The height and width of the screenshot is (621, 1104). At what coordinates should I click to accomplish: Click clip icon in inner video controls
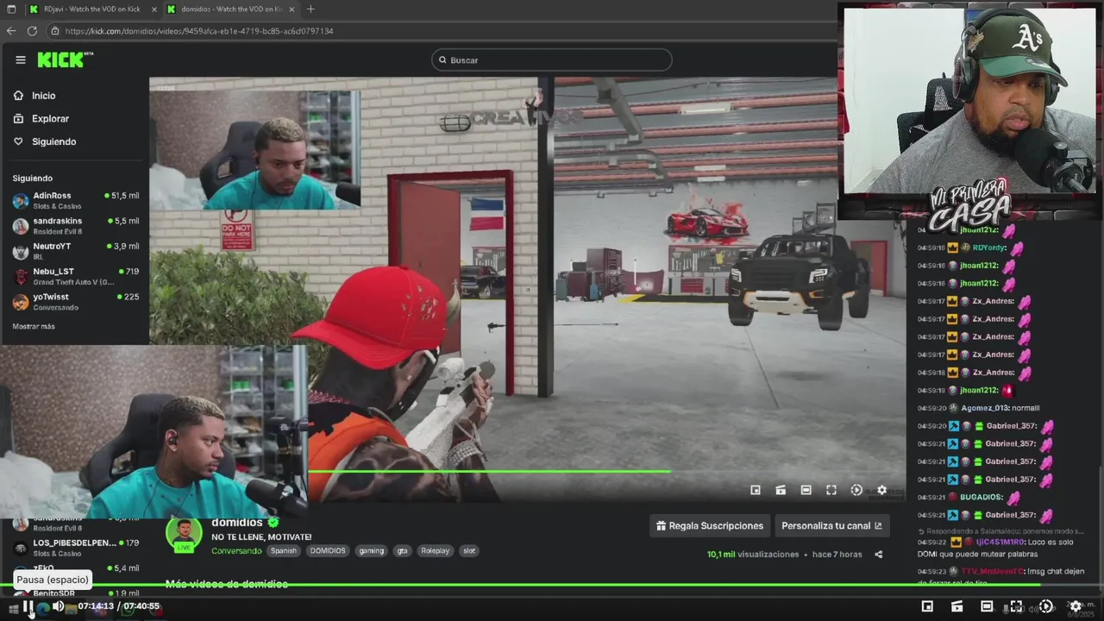(781, 490)
